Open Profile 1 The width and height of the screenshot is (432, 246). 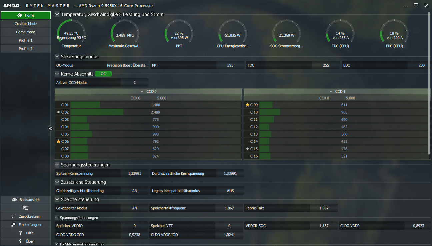(x=26, y=40)
